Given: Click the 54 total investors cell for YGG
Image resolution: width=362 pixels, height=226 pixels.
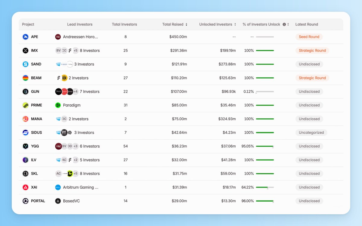Looking at the screenshot, I should (125, 146).
